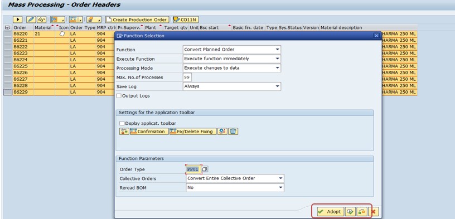Click the Execute arrow icon in toolbar

pyautogui.click(x=18, y=20)
